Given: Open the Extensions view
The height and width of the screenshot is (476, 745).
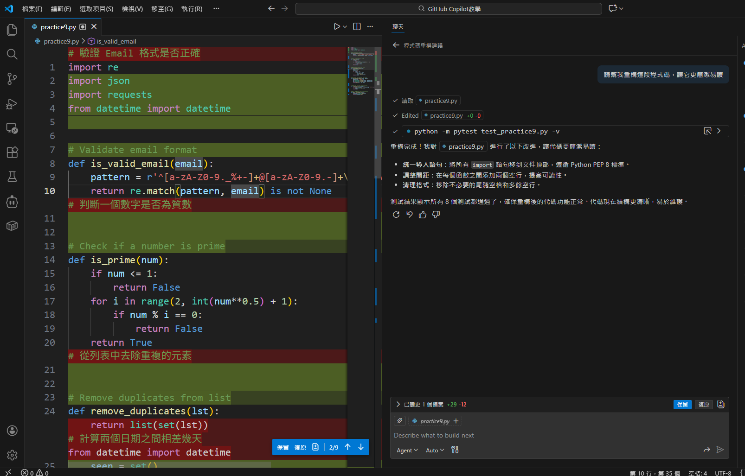Looking at the screenshot, I should 12,152.
